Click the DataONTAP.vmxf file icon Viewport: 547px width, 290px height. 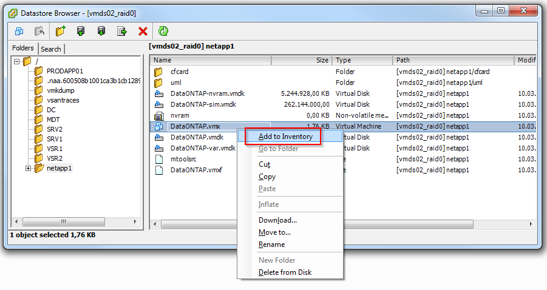[159, 170]
